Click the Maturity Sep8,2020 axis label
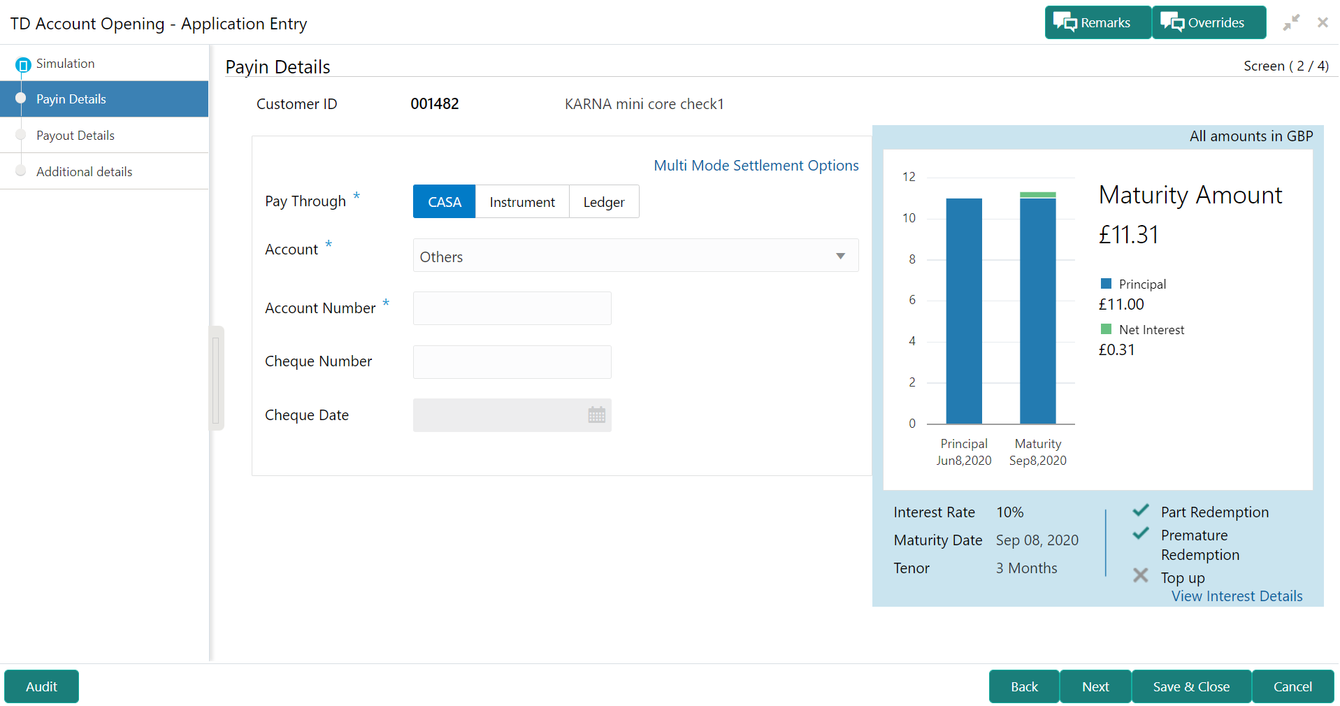 click(x=1038, y=452)
